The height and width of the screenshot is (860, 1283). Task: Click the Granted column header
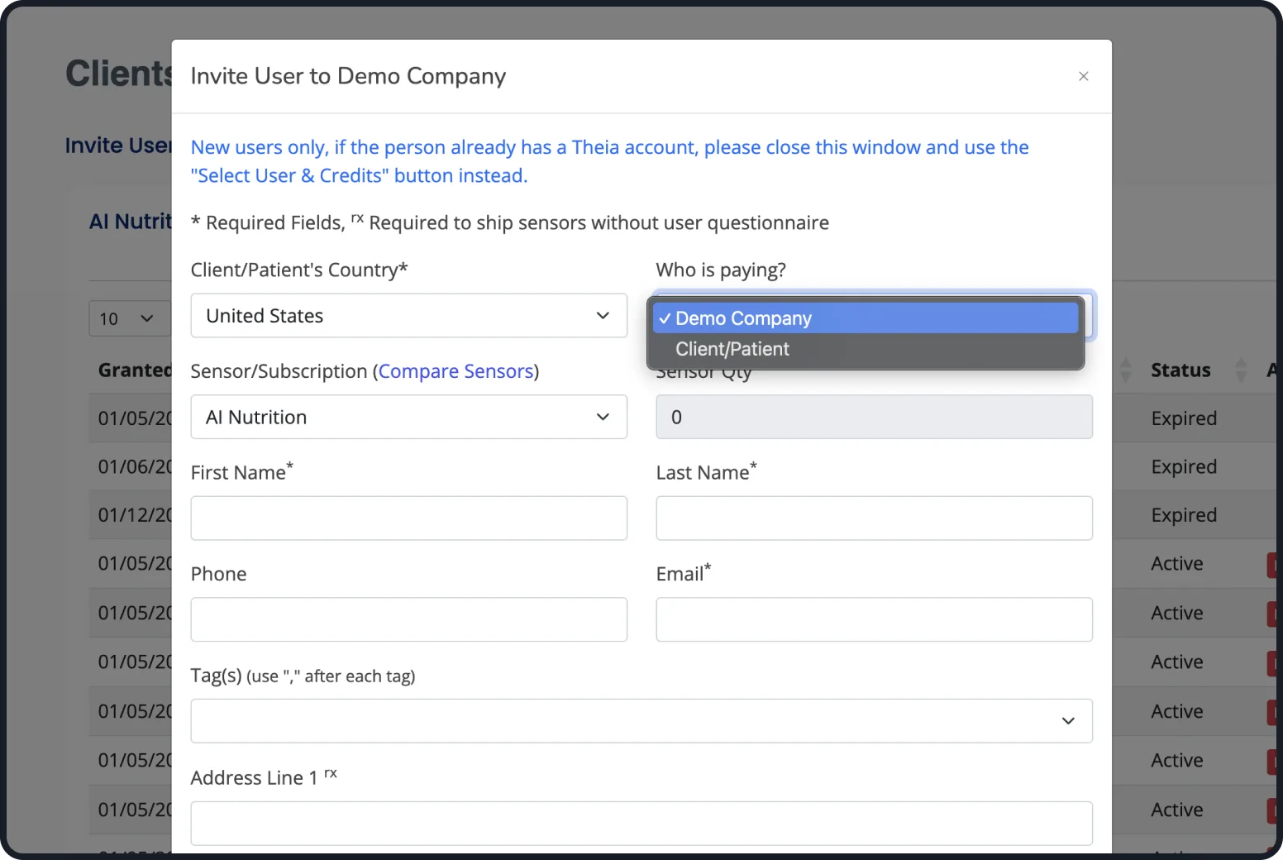(134, 370)
